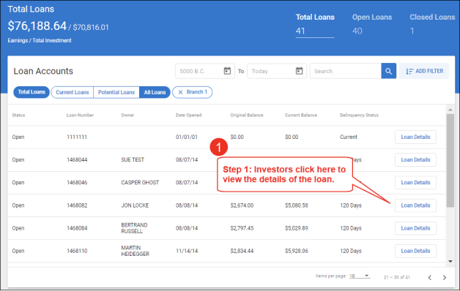Open the items per page dropdown
This screenshot has width=460, height=291.
click(360, 276)
